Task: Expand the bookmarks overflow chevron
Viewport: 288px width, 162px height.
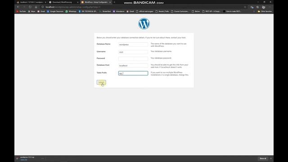Action: click(254, 11)
